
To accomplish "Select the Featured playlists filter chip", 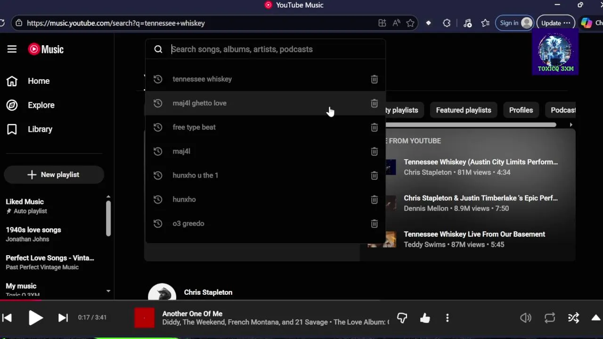I will (x=464, y=110).
